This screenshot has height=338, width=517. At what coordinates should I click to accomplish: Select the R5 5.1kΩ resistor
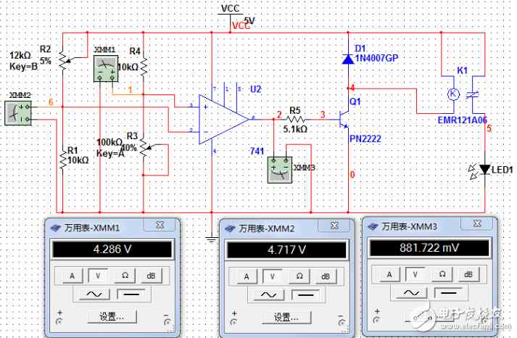295,119
